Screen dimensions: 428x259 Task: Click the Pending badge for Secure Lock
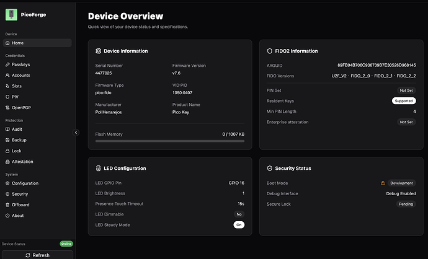[406, 204]
